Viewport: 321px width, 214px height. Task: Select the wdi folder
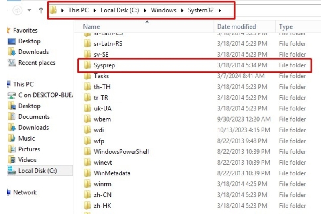coord(99,130)
